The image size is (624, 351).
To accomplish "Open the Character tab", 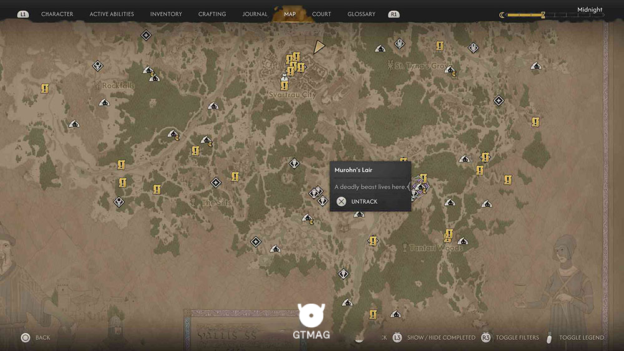I will [57, 14].
